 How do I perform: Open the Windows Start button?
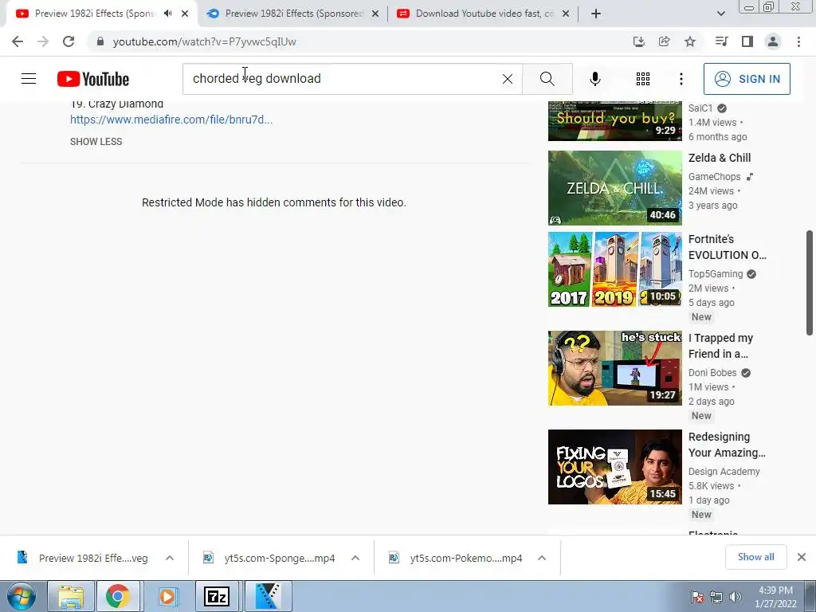point(21,596)
